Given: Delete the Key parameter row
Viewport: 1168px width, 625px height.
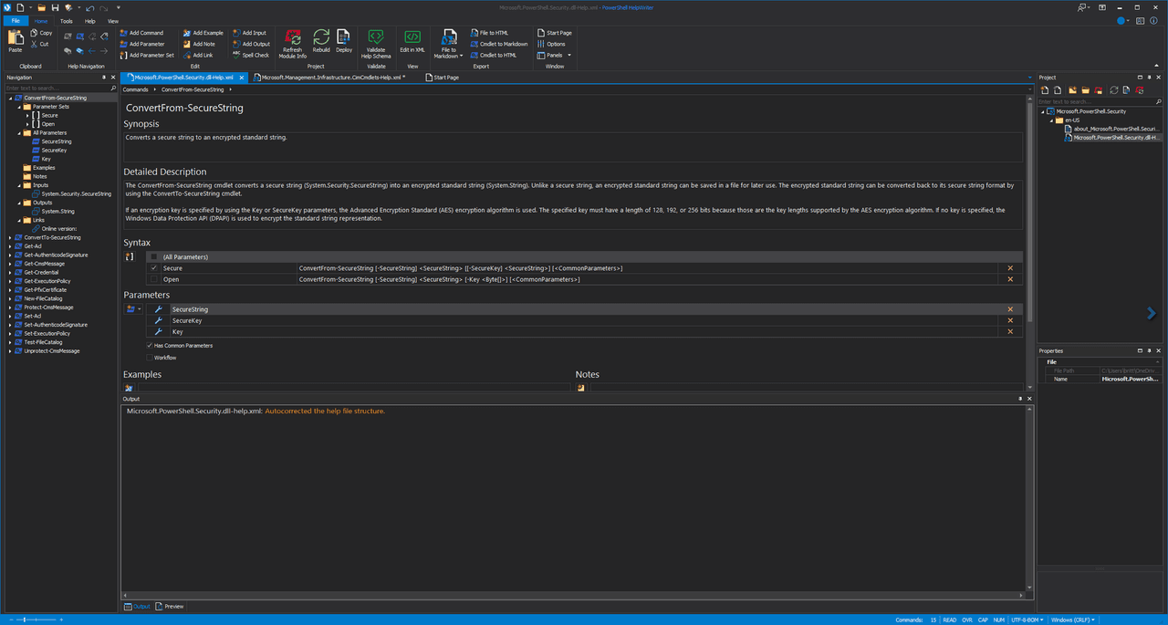Looking at the screenshot, I should (1010, 331).
